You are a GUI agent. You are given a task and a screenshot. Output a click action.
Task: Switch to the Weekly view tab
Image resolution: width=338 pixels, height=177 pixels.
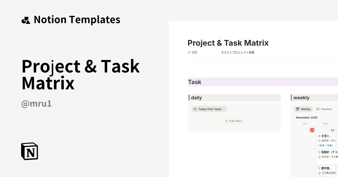tap(303, 109)
